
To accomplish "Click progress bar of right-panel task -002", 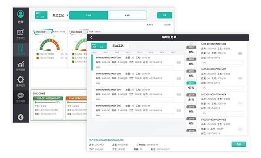I will click(x=222, y=63).
